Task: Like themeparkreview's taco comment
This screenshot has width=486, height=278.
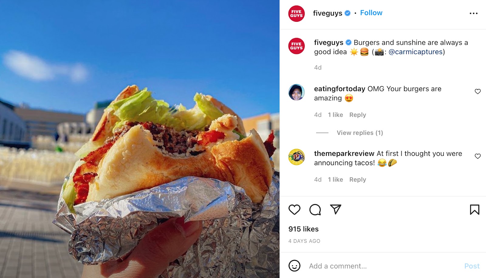Action: (477, 156)
